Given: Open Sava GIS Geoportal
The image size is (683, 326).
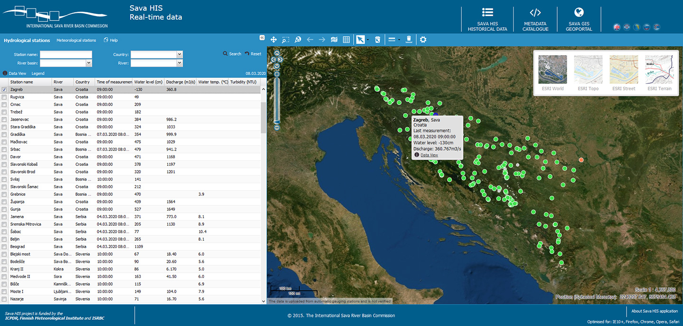Looking at the screenshot, I should point(579,19).
